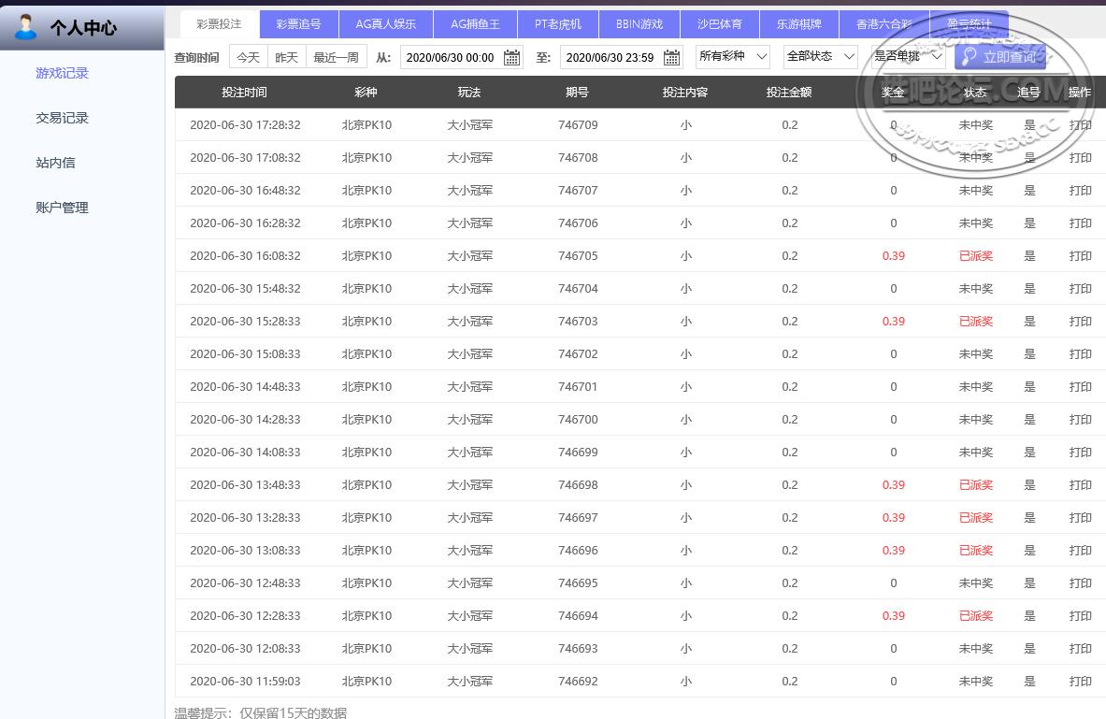Click 打印 for period 746699

(x=1080, y=453)
